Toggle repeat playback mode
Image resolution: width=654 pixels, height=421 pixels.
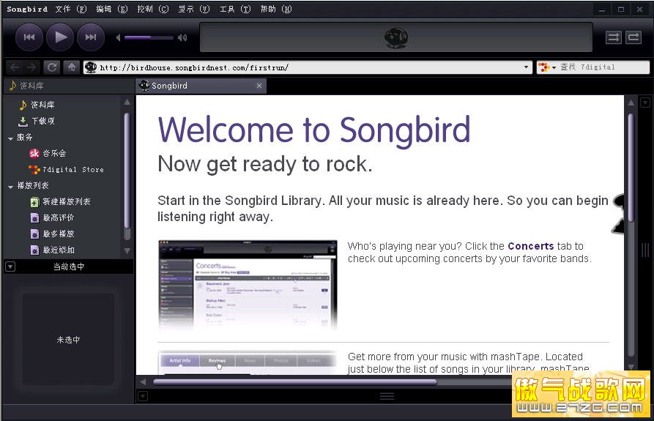[633, 37]
